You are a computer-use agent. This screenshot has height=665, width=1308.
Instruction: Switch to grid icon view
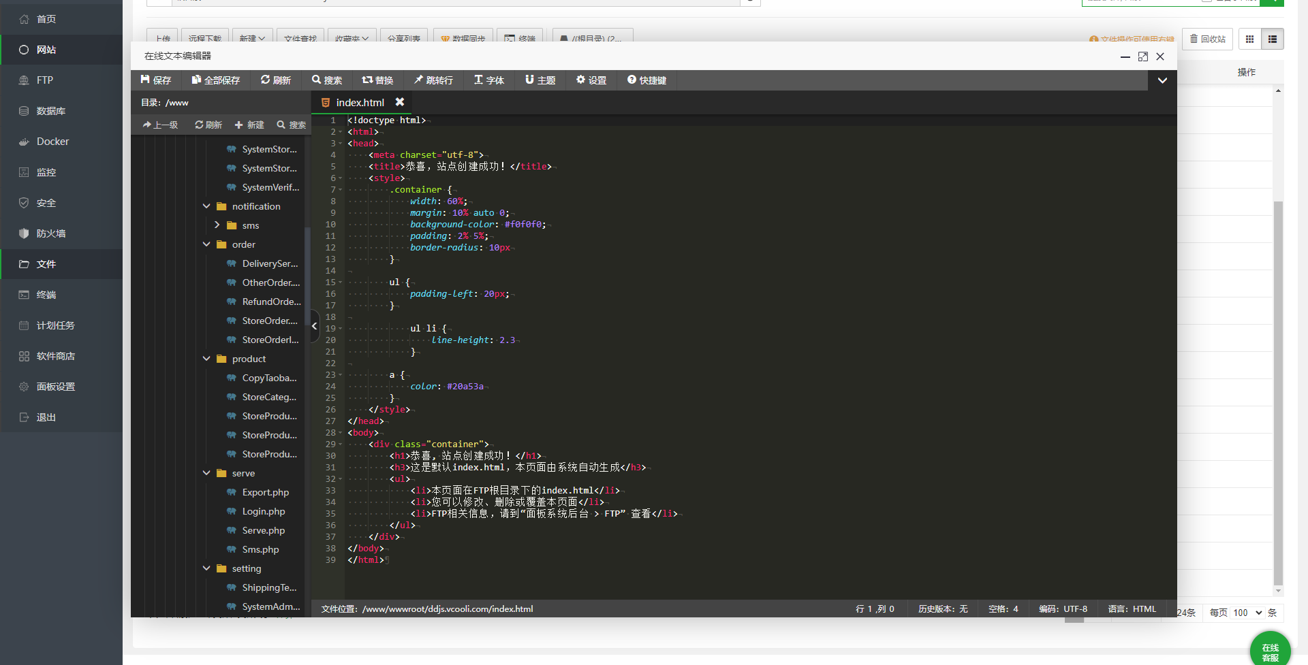tap(1249, 39)
